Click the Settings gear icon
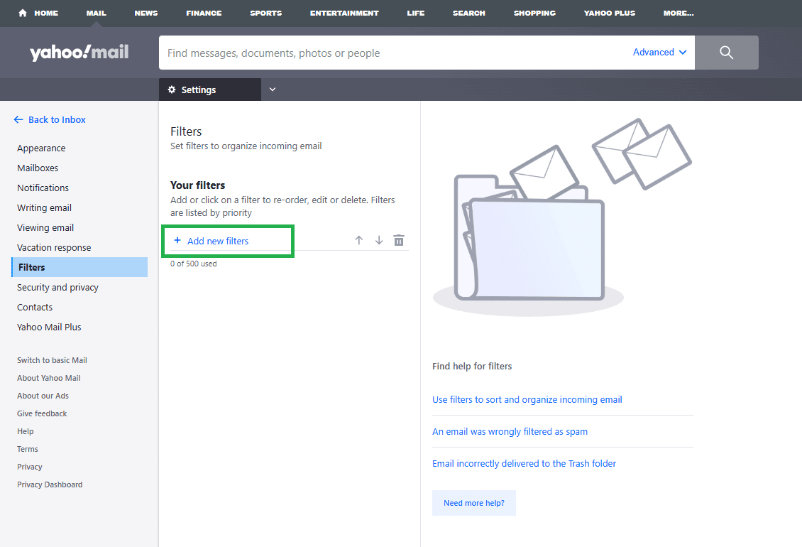Screen dimensions: 802x547 pos(172,90)
